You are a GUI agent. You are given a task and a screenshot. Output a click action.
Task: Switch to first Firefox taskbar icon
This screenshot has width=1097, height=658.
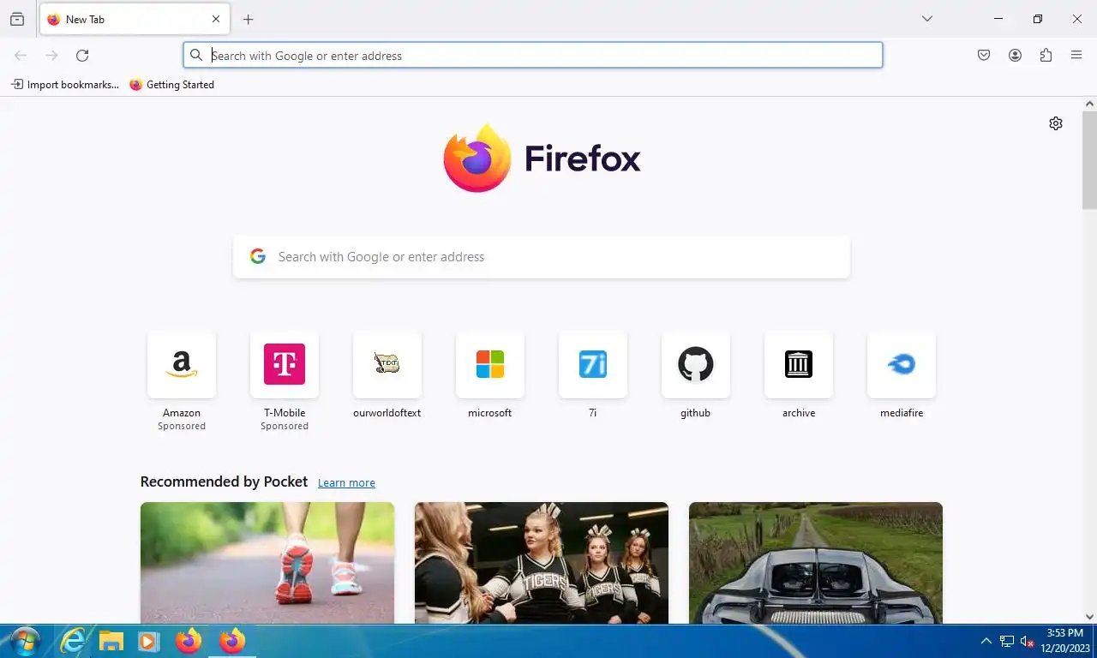(x=189, y=641)
